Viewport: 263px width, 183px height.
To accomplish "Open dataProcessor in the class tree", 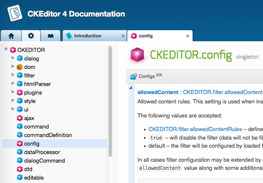I will pos(42,152).
